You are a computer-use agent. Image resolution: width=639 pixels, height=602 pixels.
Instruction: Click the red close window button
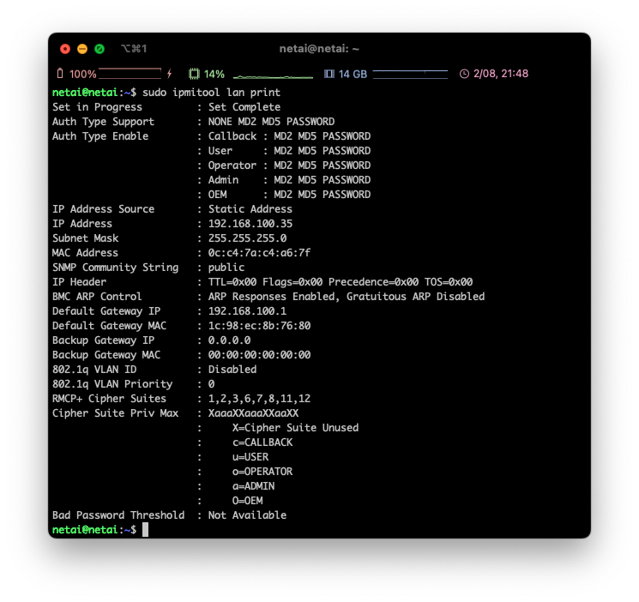(65, 49)
